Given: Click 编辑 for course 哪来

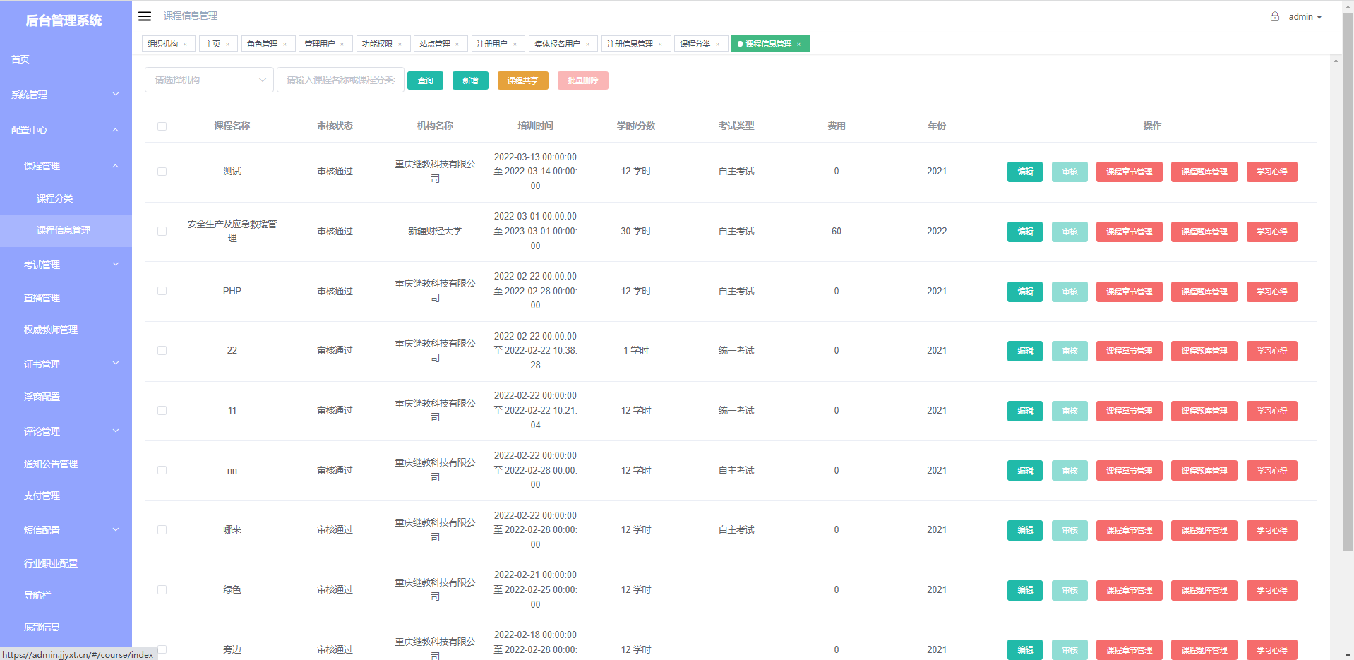Looking at the screenshot, I should tap(1025, 530).
